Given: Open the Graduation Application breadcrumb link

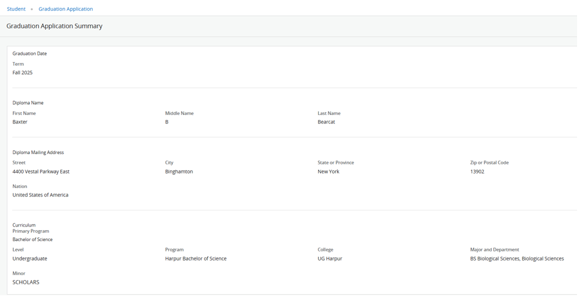Looking at the screenshot, I should (x=65, y=9).
